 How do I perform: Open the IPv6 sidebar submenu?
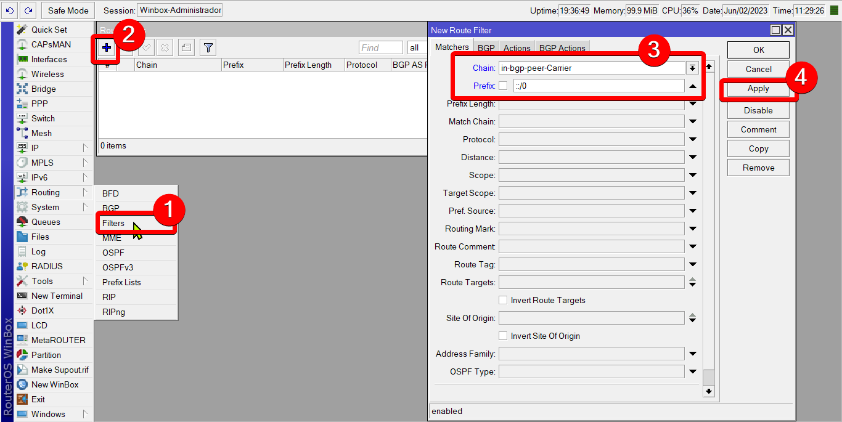[54, 177]
